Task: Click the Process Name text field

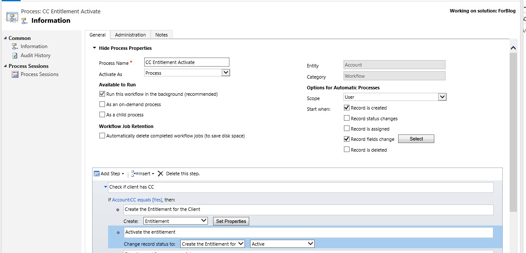Action: pos(186,62)
